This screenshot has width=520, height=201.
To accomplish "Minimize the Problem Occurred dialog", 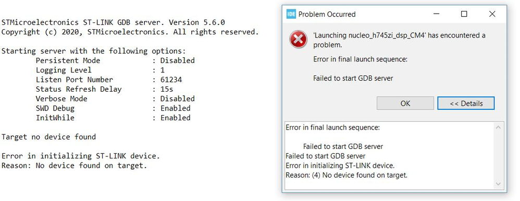I will 436,14.
